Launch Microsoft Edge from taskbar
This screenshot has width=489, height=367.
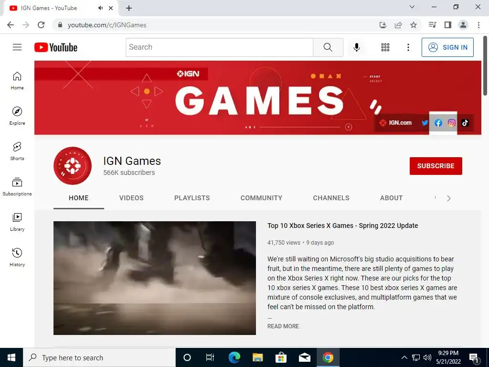click(x=234, y=357)
